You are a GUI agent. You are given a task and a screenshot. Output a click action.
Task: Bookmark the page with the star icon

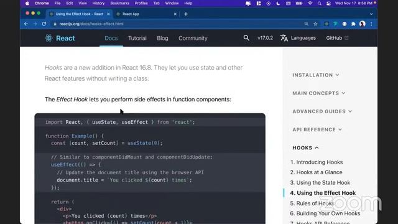[x=315, y=24]
